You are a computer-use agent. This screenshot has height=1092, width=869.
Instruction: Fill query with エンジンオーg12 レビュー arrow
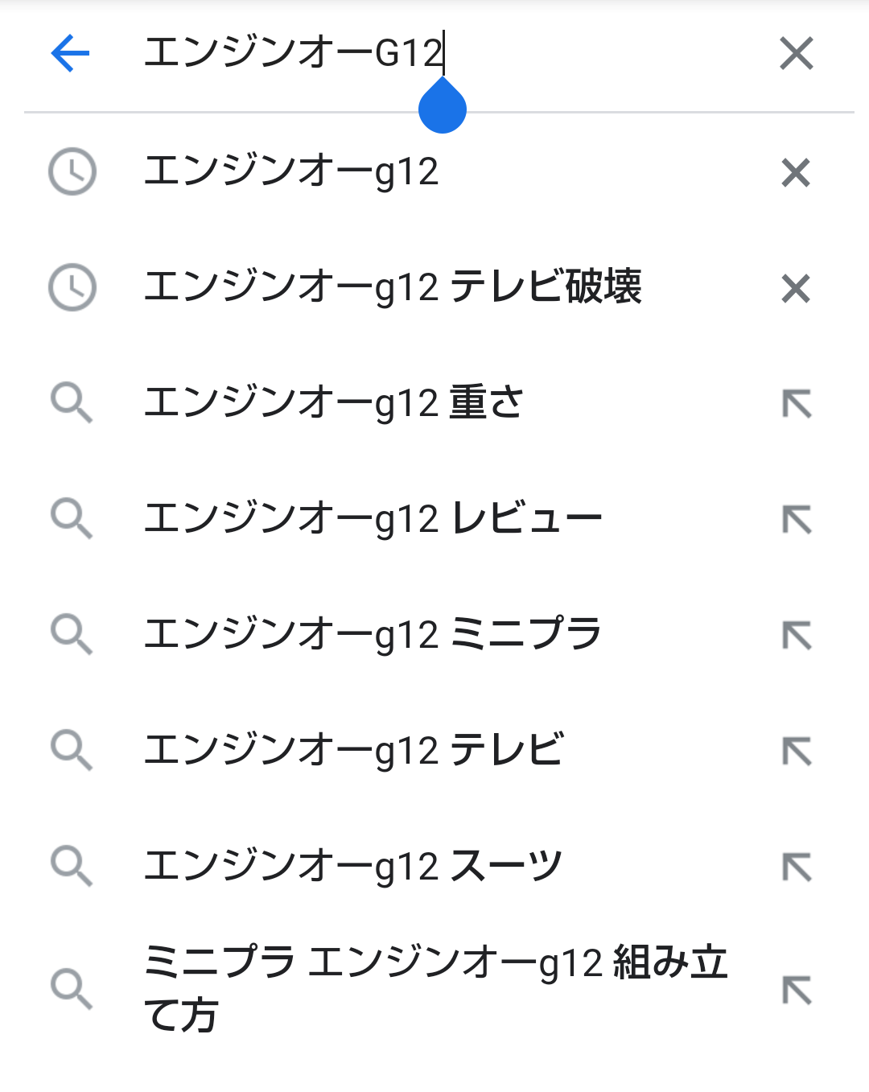tap(797, 519)
